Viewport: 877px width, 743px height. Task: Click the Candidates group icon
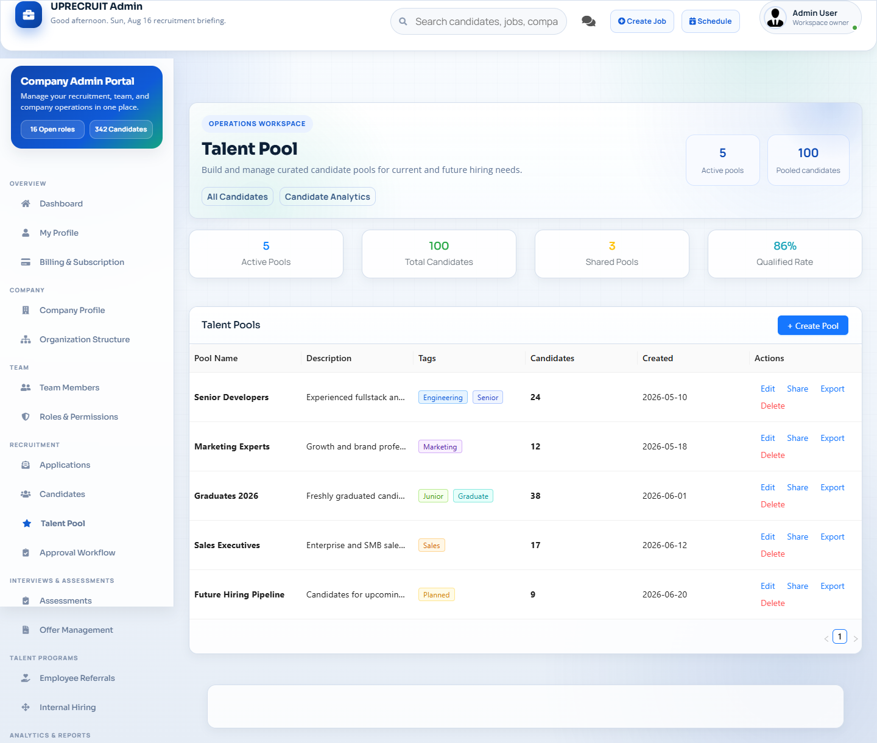pos(26,494)
